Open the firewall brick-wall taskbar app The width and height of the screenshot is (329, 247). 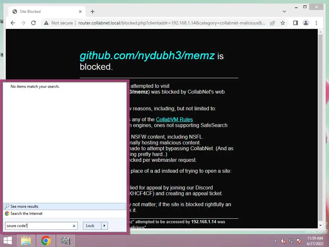click(65, 241)
